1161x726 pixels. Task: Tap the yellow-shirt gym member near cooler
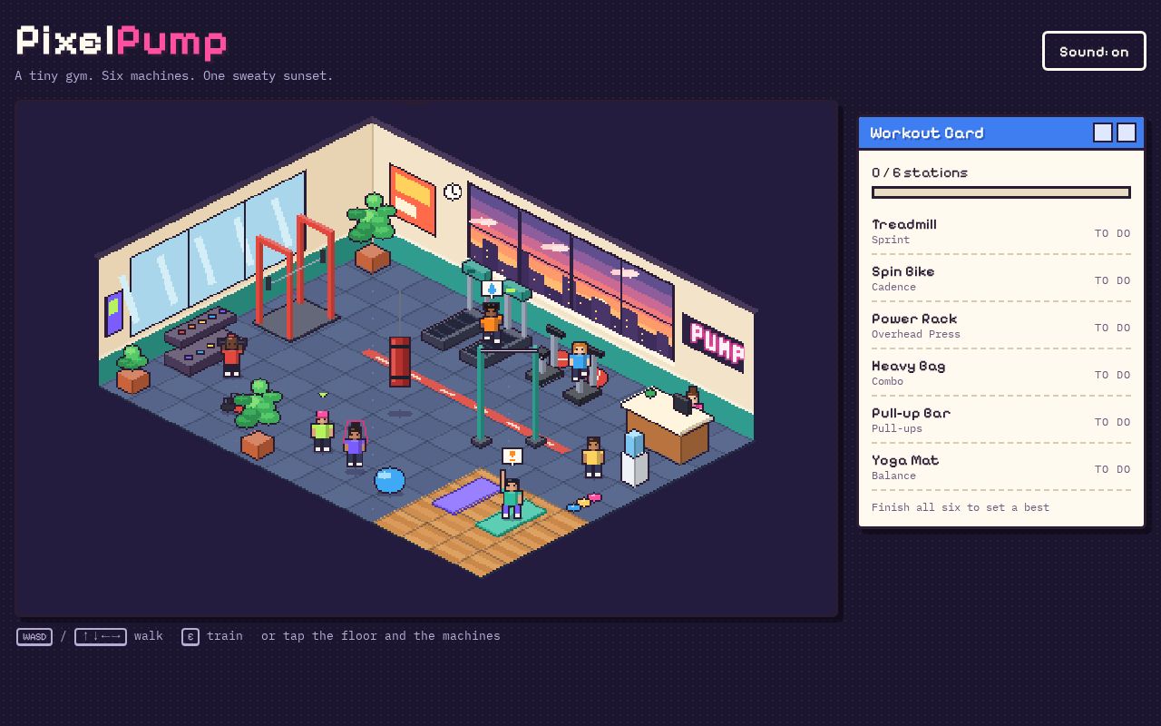(x=593, y=456)
